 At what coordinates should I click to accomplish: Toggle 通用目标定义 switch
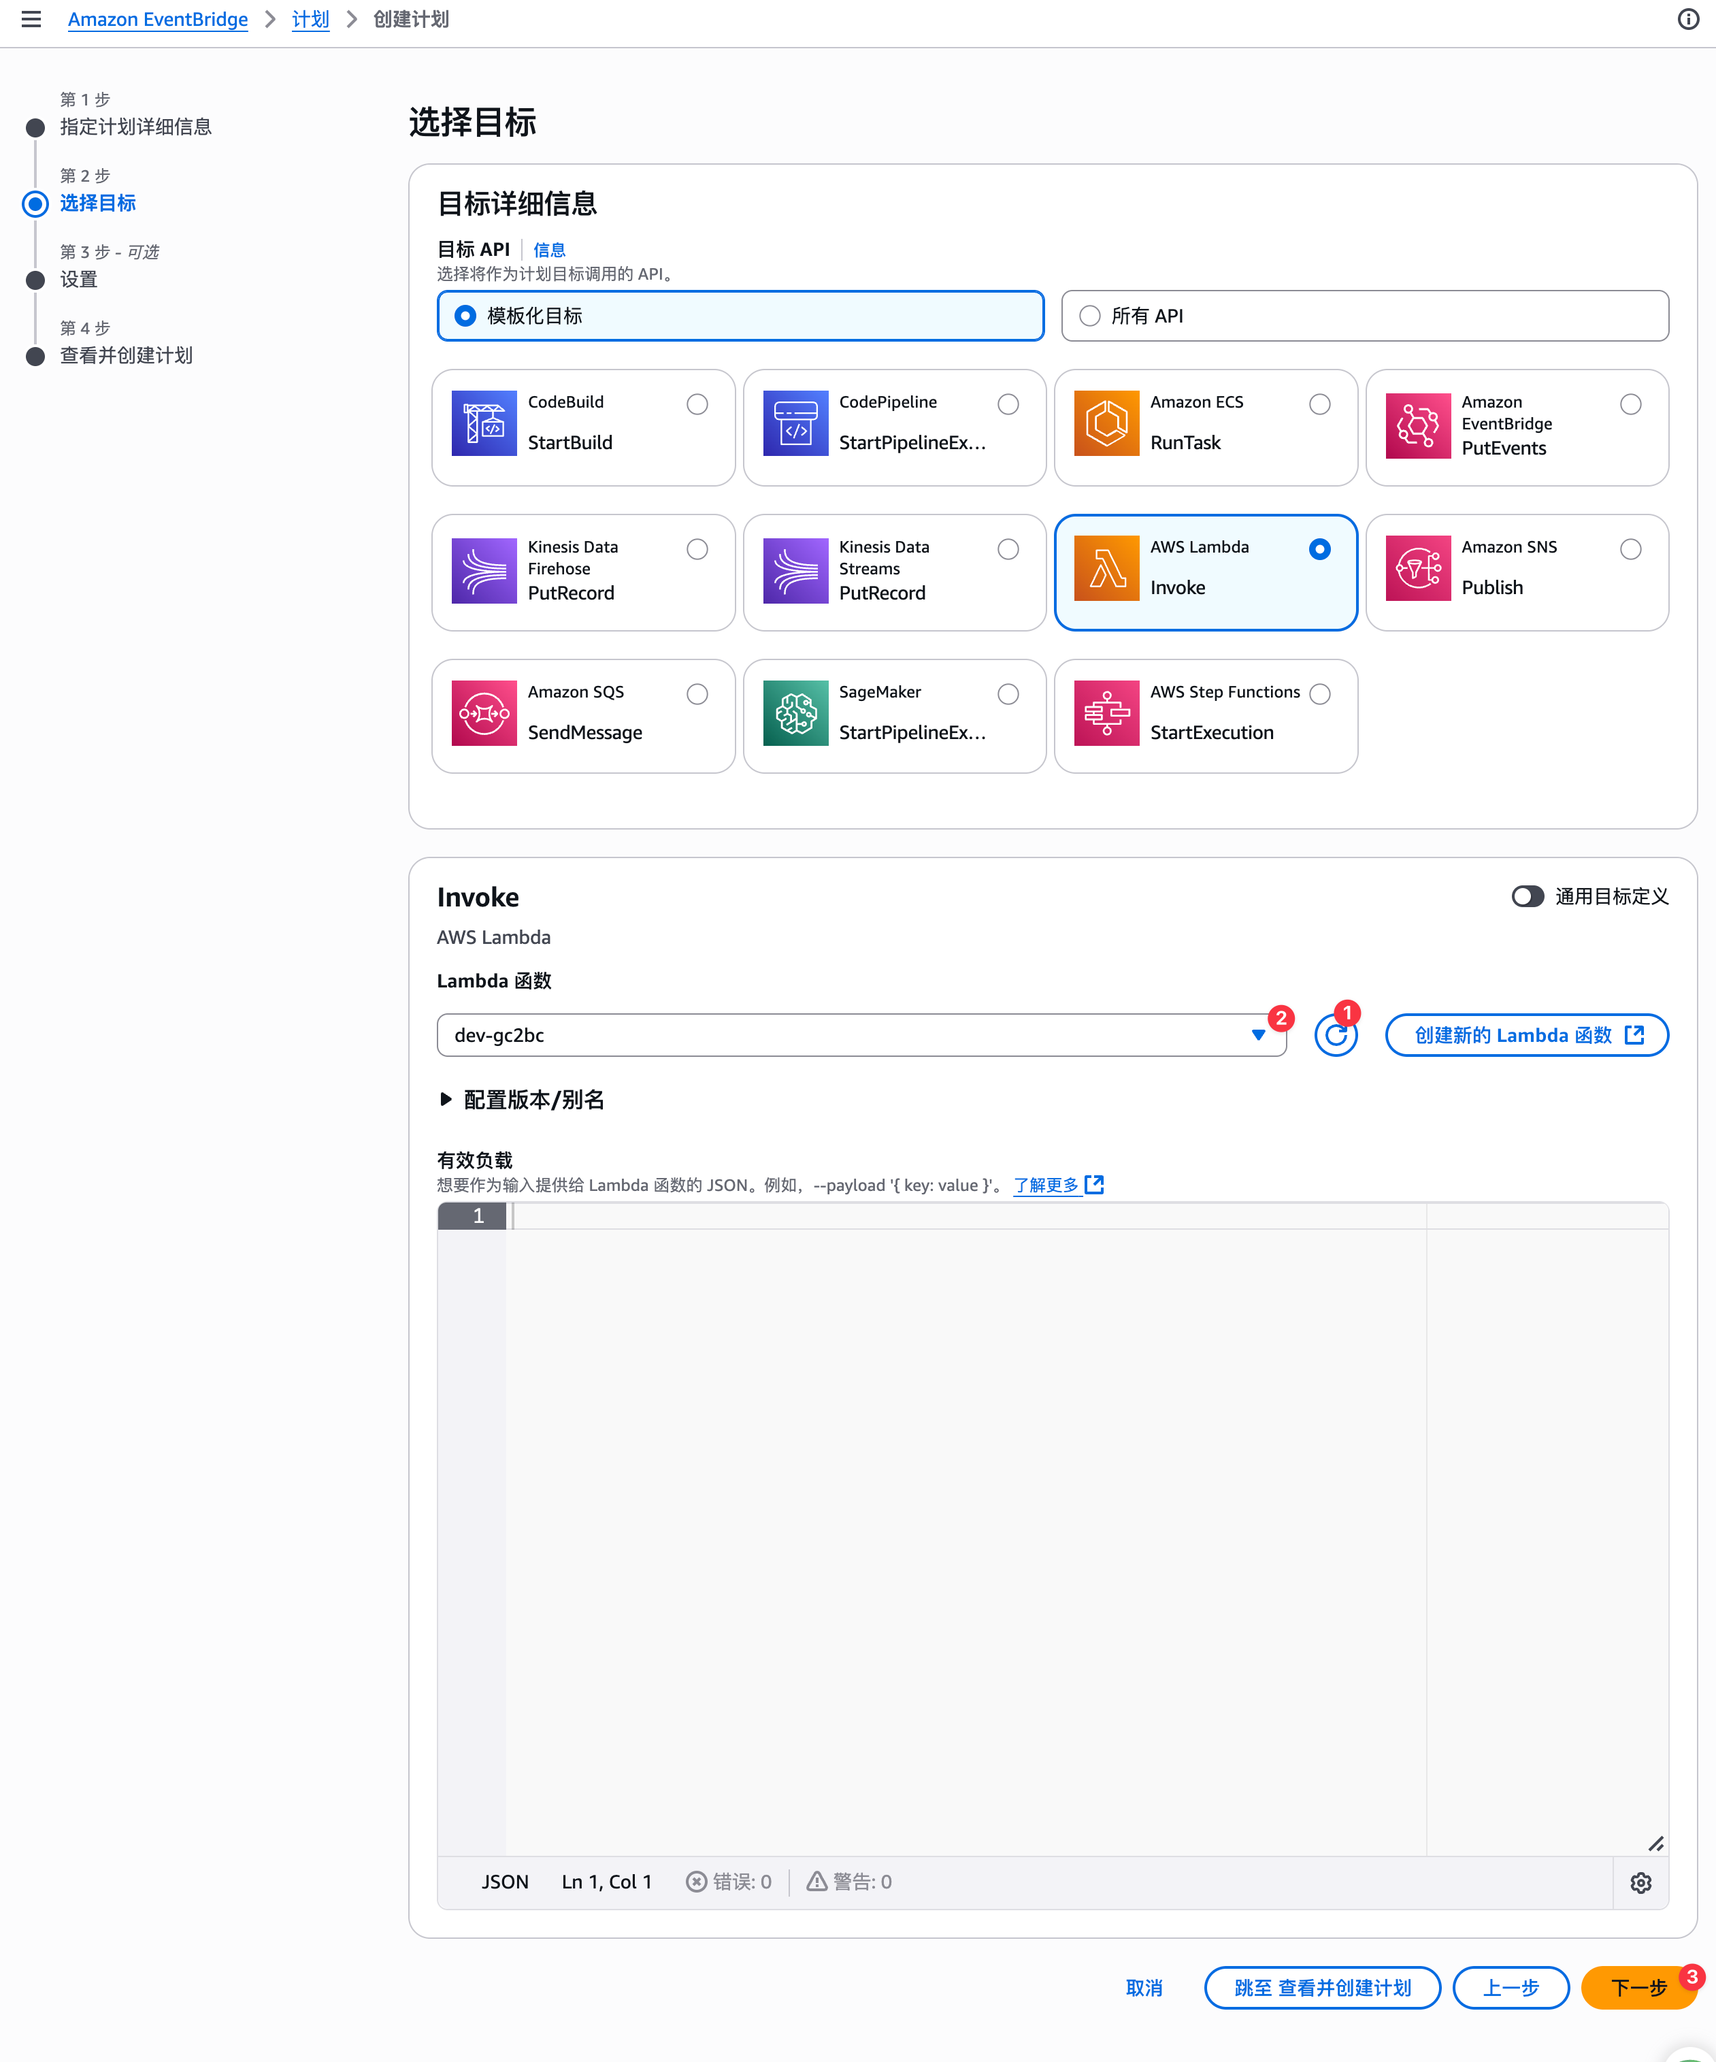point(1528,896)
